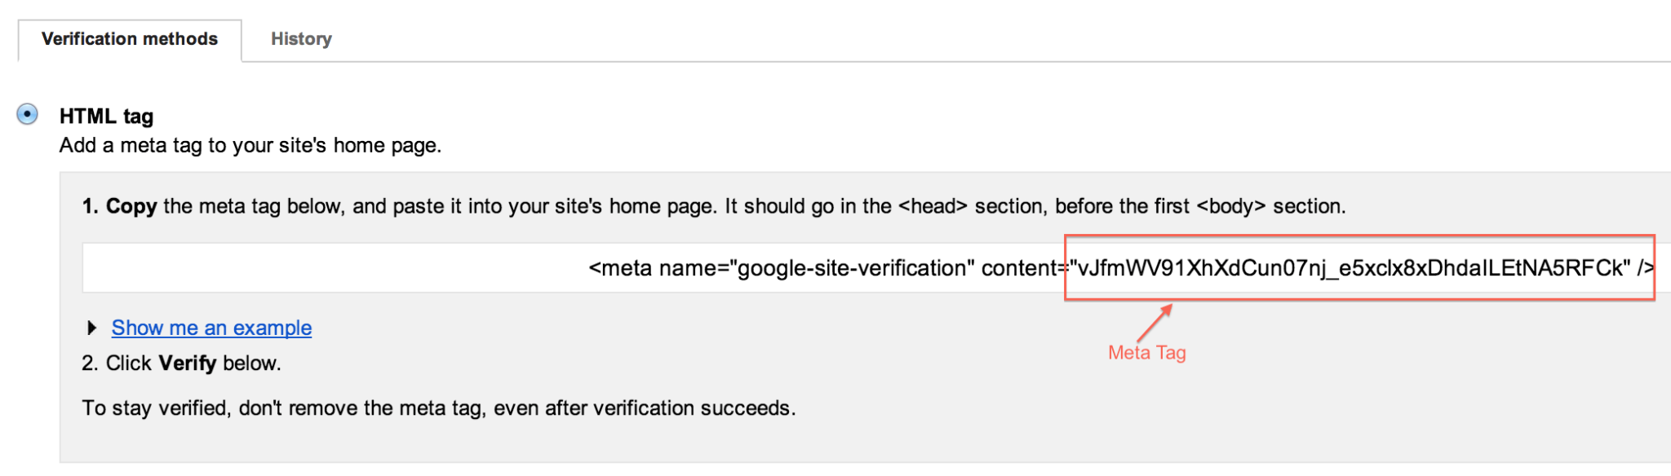Image resolution: width=1671 pixels, height=476 pixels.
Task: Click the bold Verify text in step 2
Action: coord(188,363)
